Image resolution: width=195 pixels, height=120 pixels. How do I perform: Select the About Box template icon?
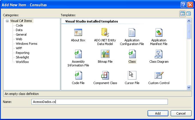coord(78,33)
